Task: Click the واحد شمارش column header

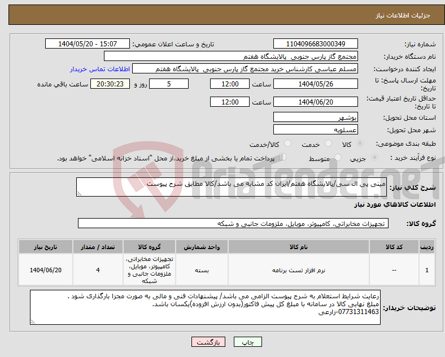Action: [x=202, y=247]
